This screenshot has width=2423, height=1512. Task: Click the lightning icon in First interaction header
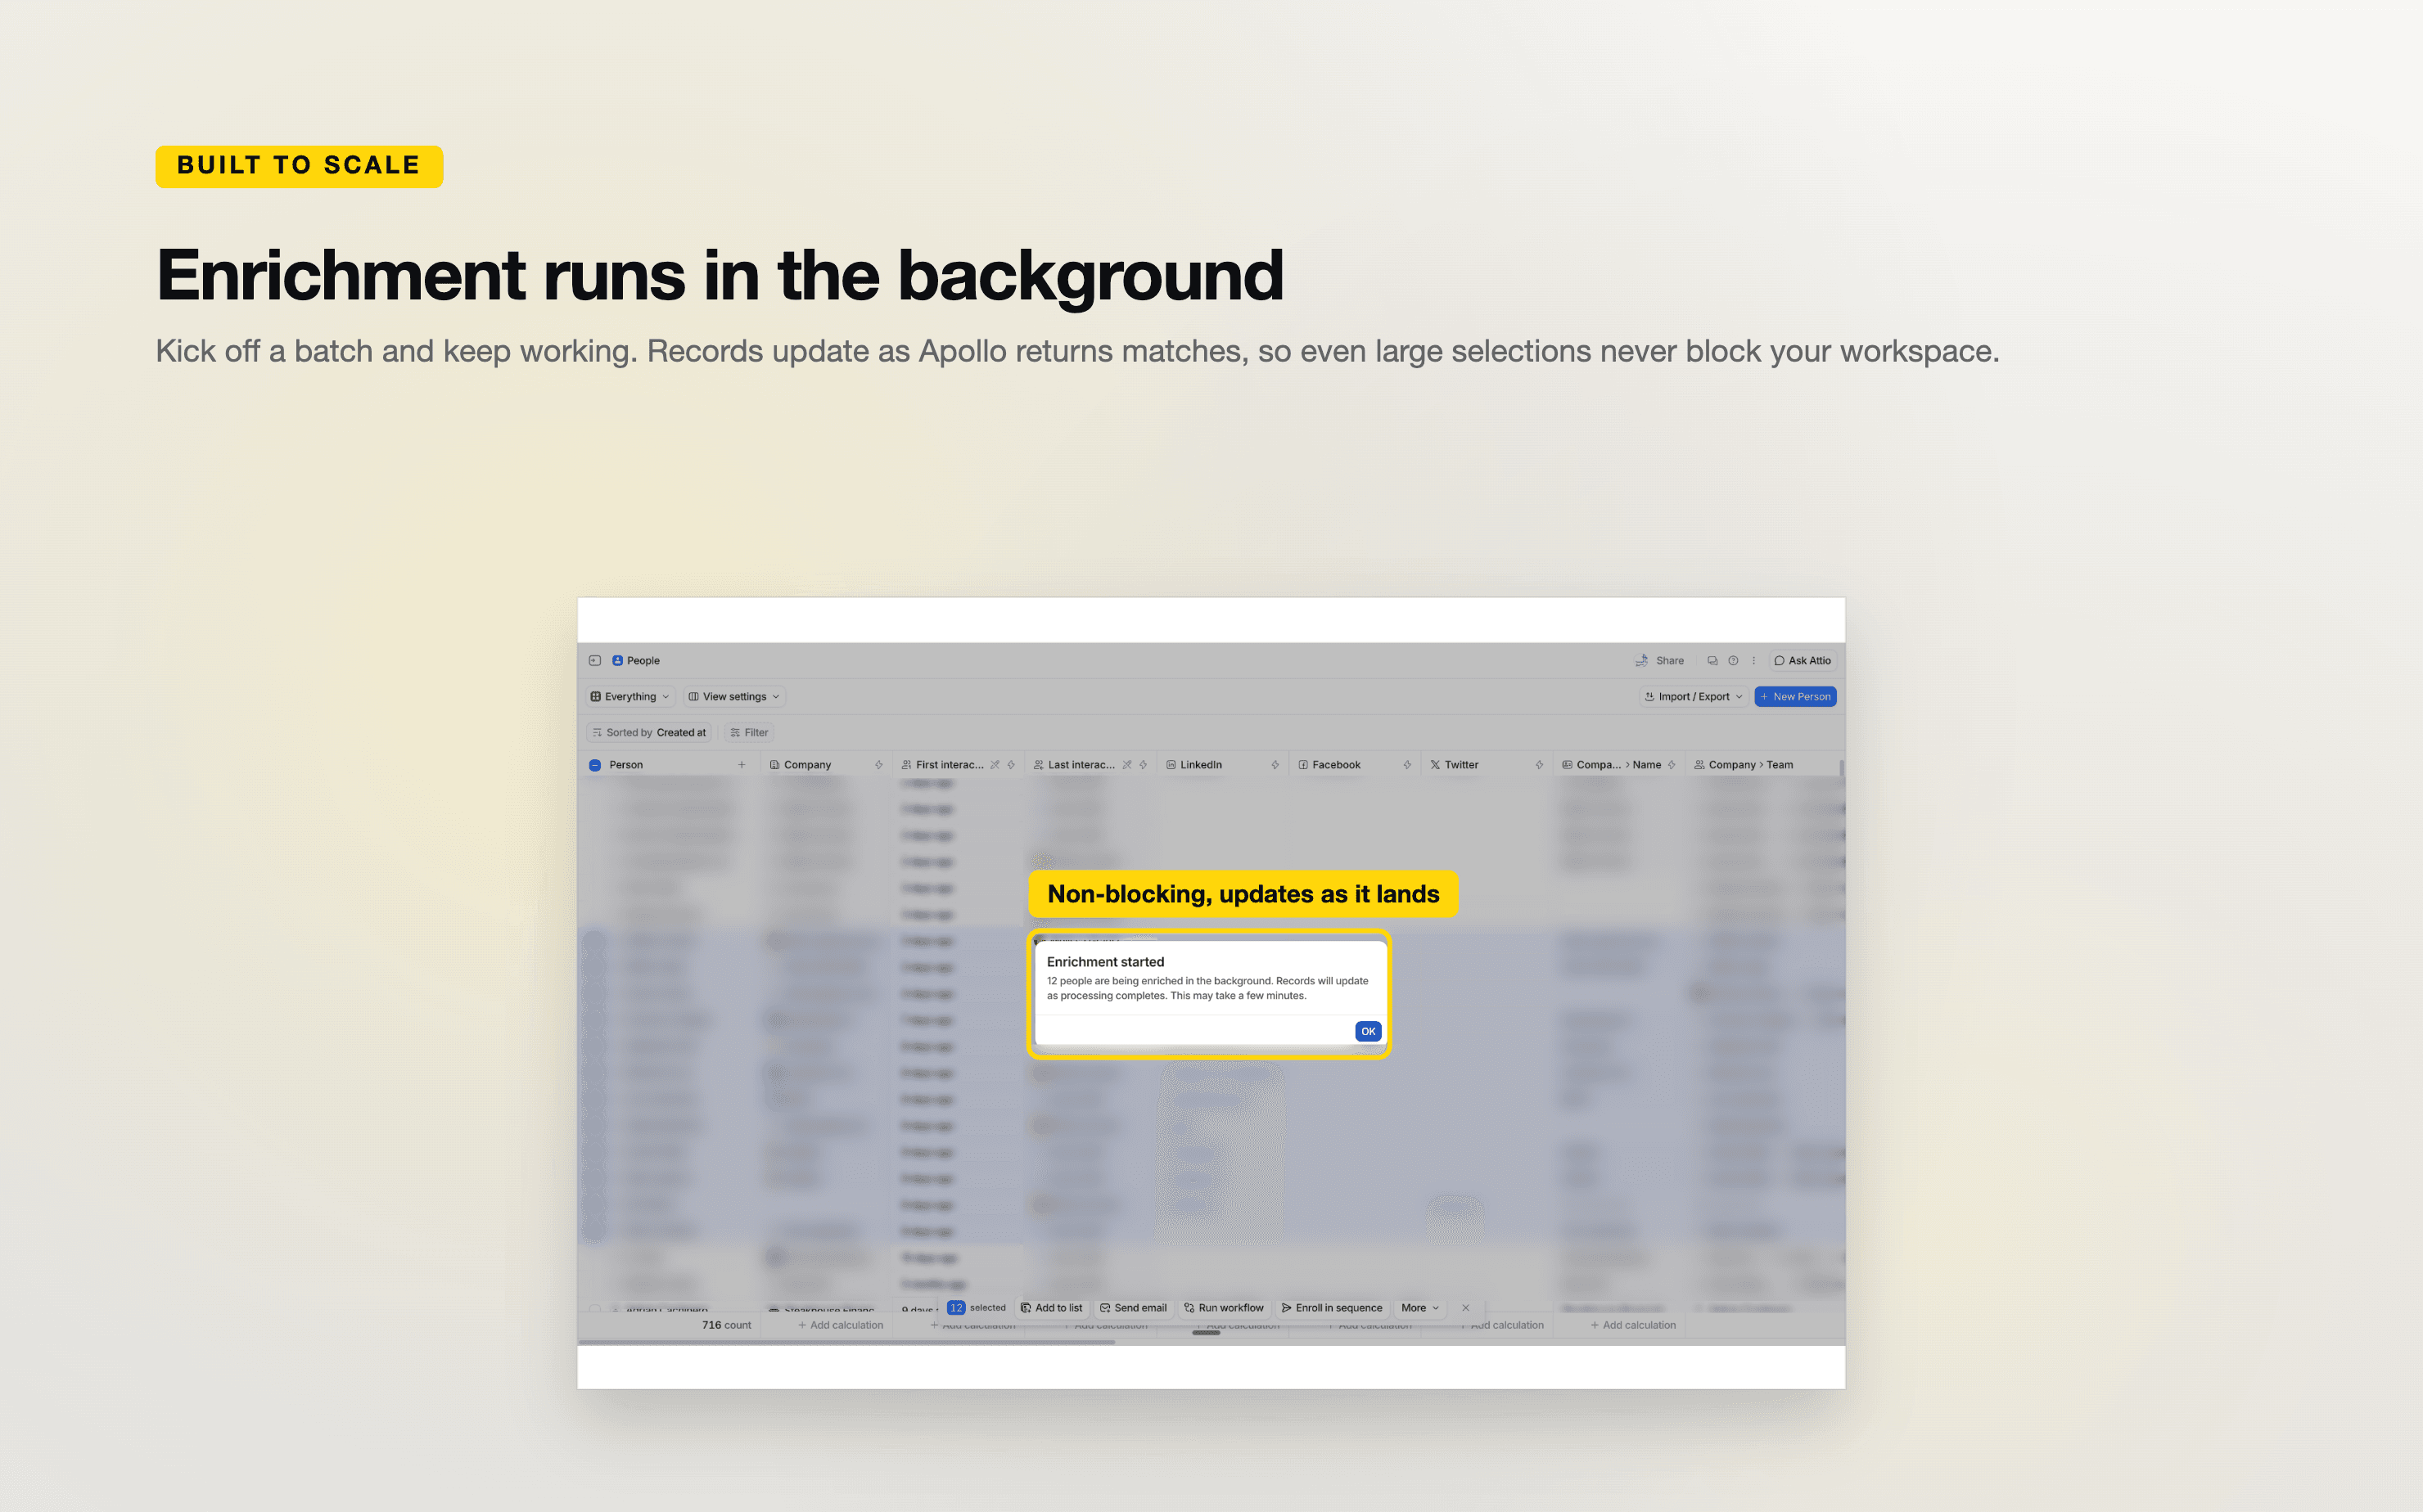pyautogui.click(x=1010, y=765)
